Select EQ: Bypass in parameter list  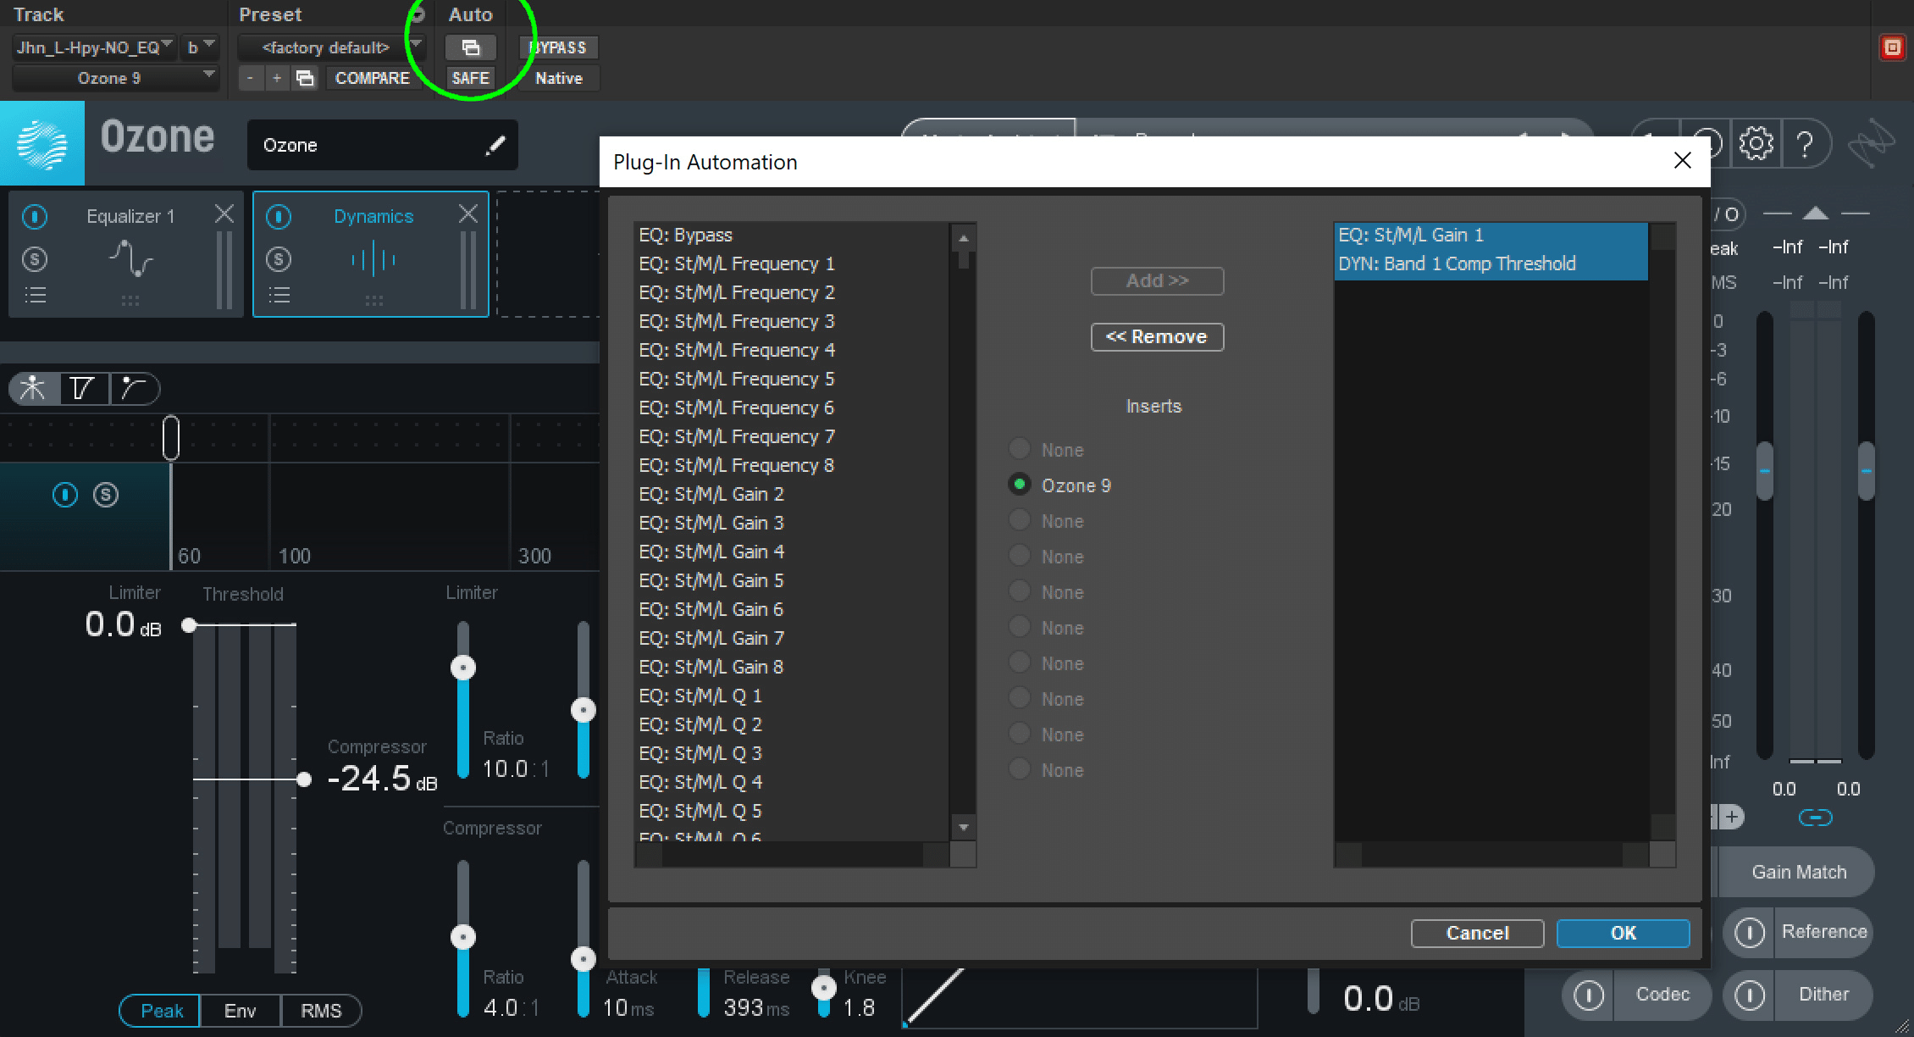pyautogui.click(x=792, y=235)
